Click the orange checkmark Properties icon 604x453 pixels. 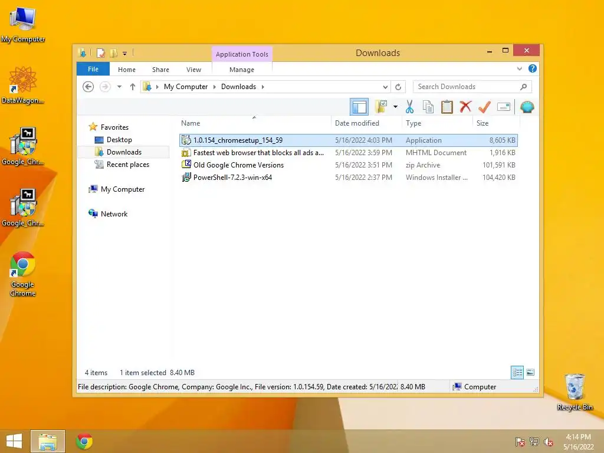pos(484,107)
